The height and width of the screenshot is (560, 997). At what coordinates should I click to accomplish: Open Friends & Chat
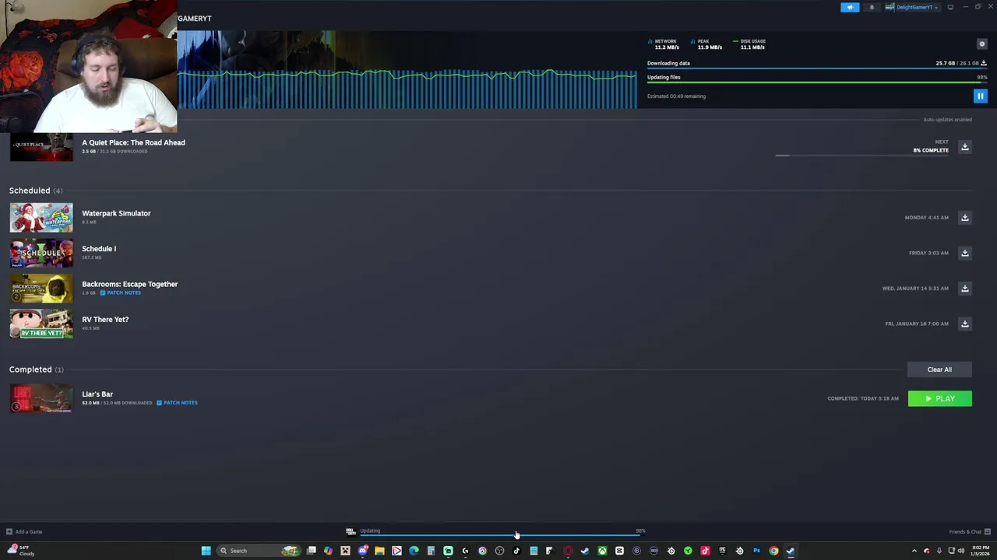pyautogui.click(x=970, y=532)
